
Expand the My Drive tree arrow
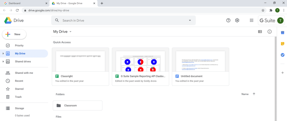click(3, 54)
